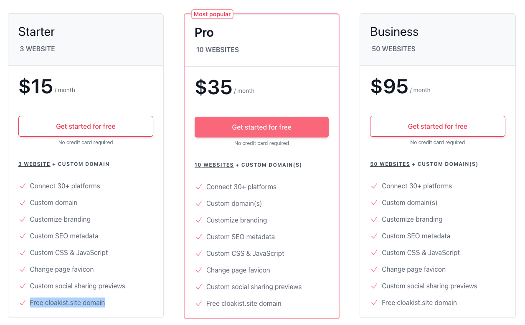
Task: Click the Business plan's Custom CSS & JavaScript checkmark
Action: point(374,253)
